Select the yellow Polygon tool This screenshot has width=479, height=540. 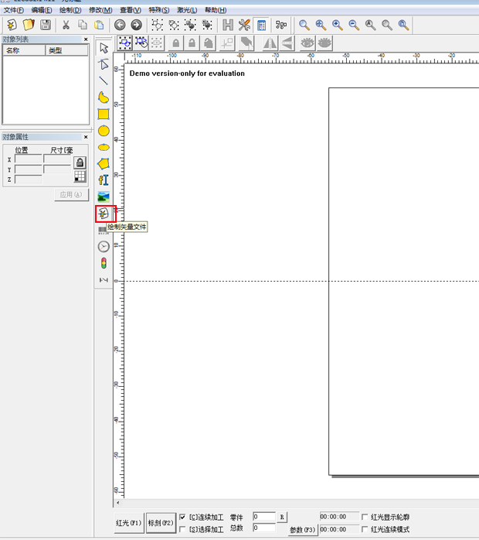(x=104, y=164)
